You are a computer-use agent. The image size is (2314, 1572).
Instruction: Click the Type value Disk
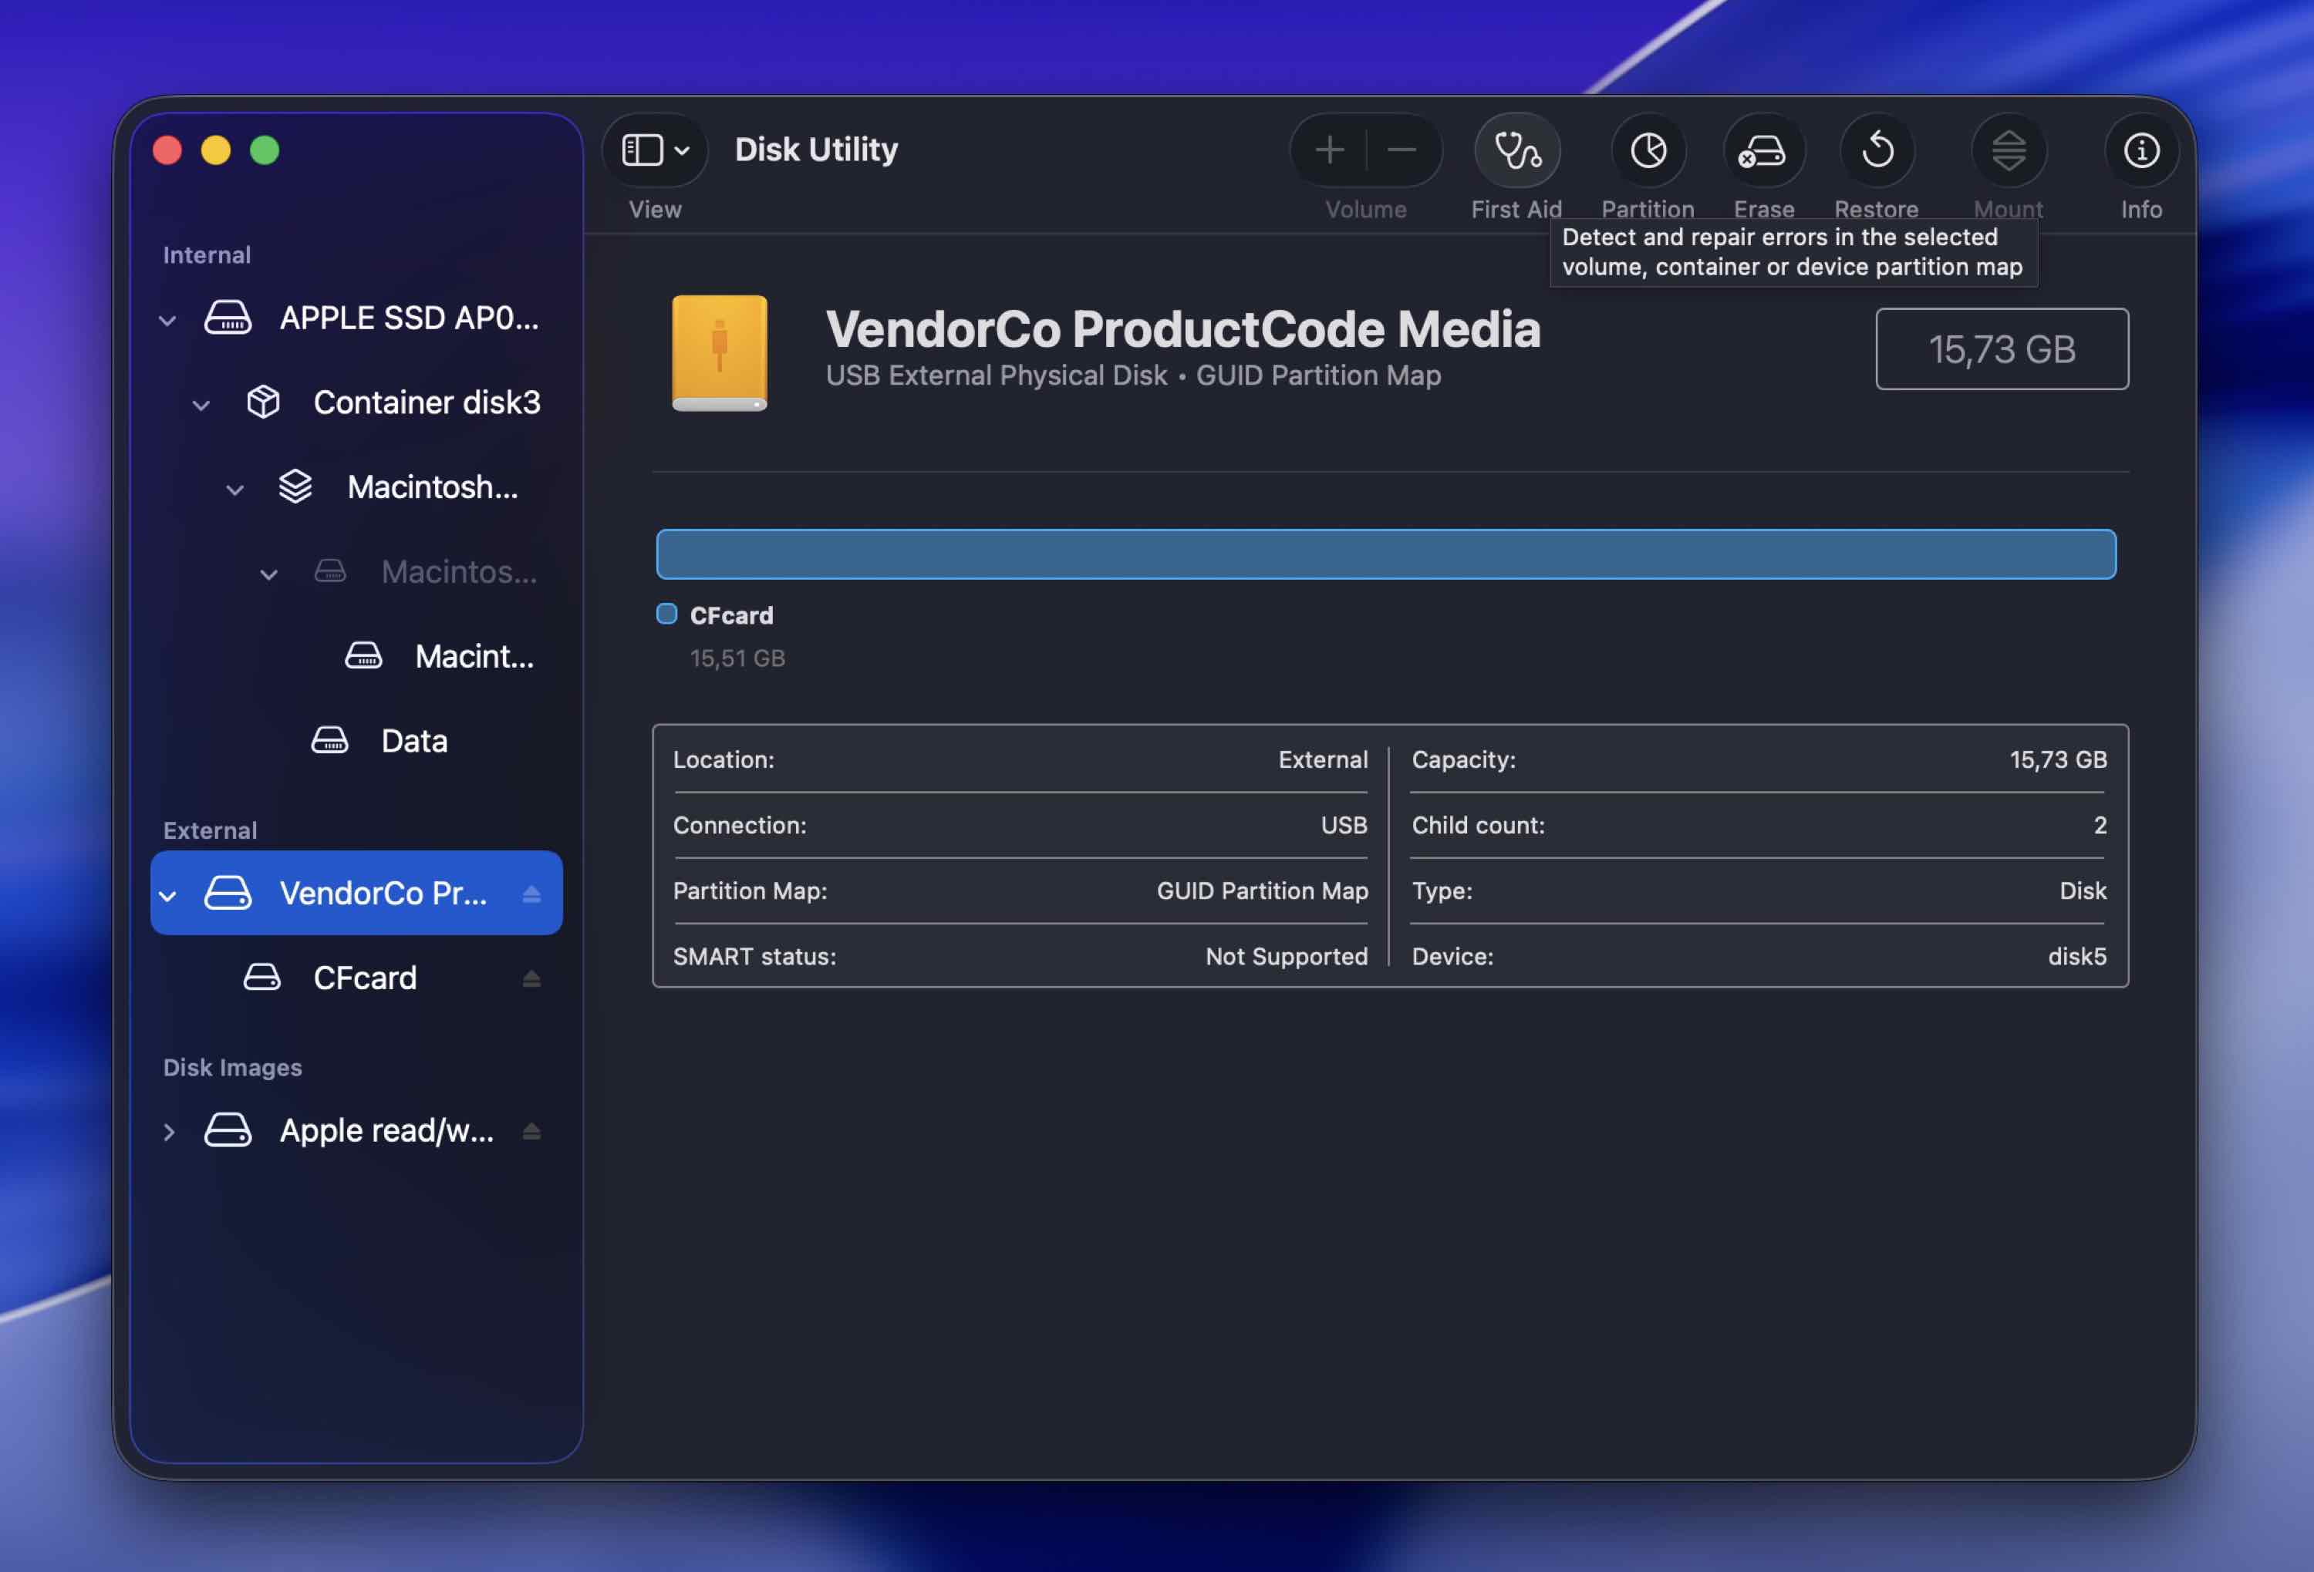(2083, 890)
